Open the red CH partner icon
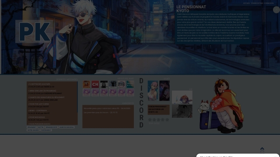 [95, 84]
